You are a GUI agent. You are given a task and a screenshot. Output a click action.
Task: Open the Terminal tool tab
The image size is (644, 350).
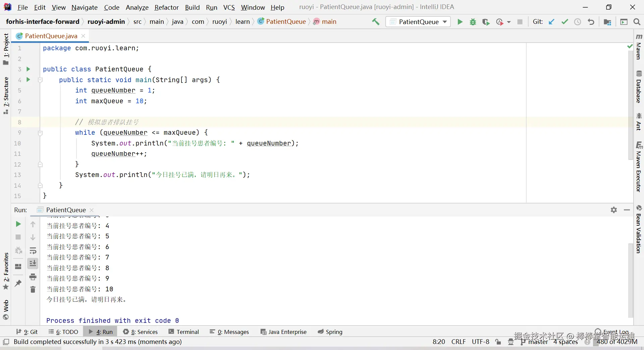pyautogui.click(x=184, y=332)
